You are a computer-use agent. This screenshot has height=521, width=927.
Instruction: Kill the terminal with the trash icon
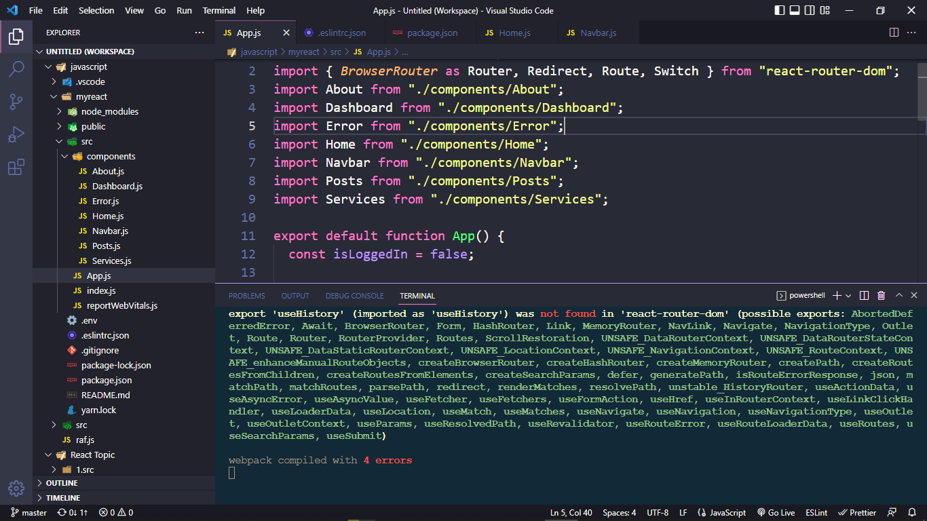tap(882, 296)
